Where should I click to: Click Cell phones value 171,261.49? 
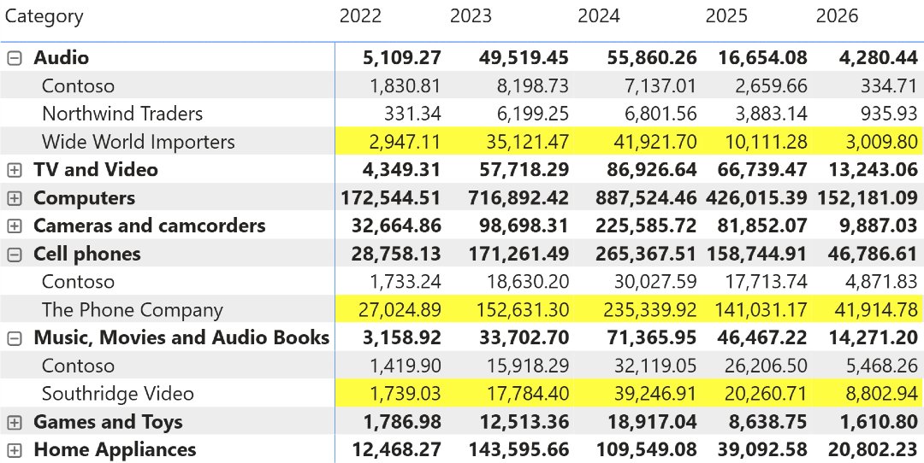[519, 255]
